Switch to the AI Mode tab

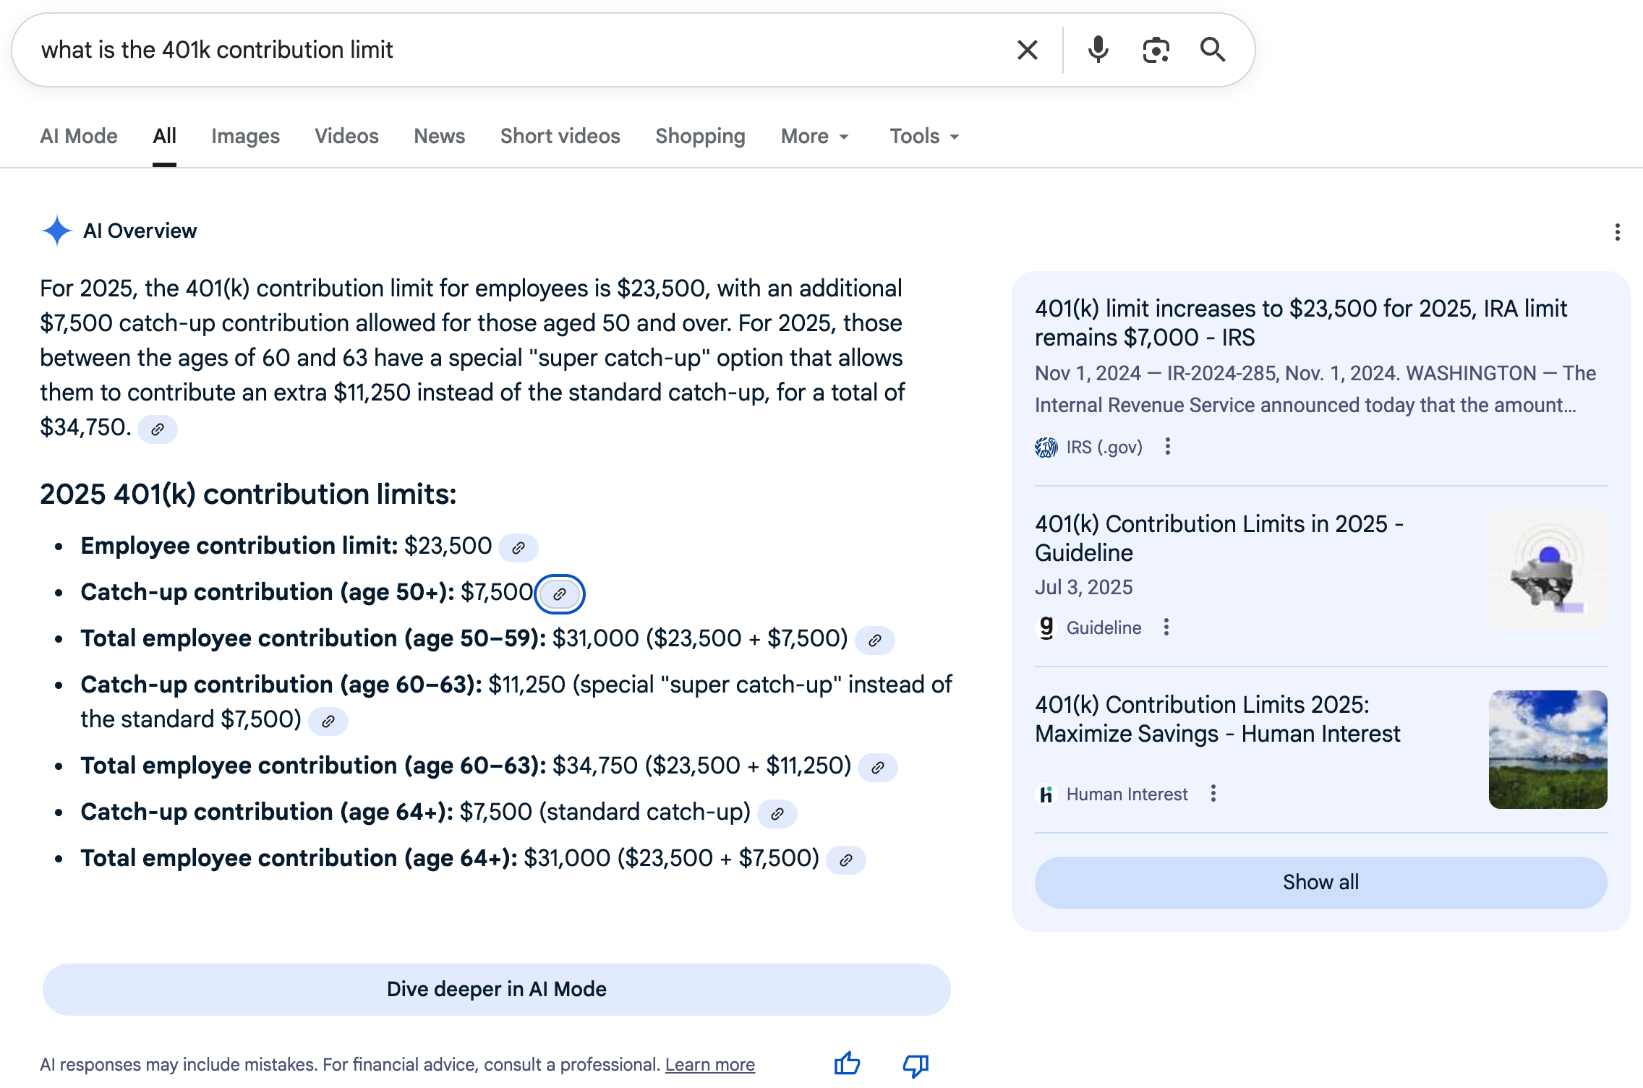click(x=79, y=137)
